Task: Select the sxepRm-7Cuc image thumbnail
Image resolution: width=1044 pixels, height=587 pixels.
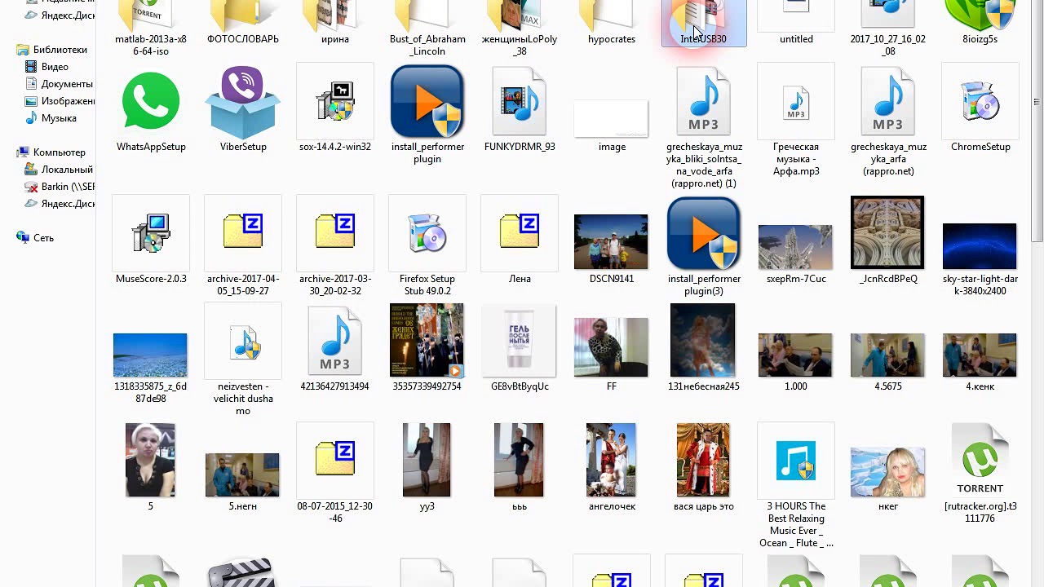Action: coord(795,247)
